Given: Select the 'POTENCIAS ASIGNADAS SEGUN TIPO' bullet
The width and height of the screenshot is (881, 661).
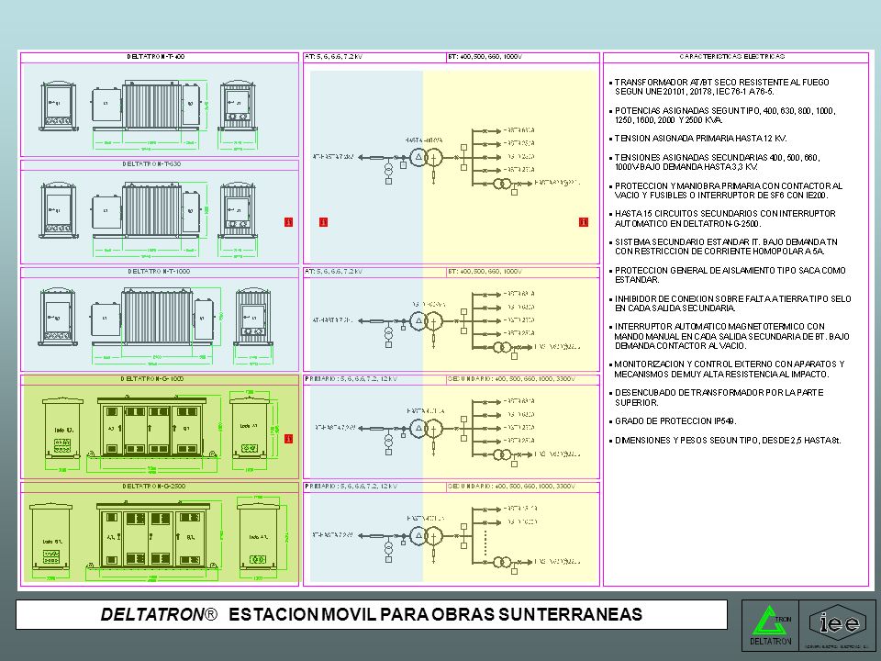Looking at the screenshot, I should (x=724, y=116).
